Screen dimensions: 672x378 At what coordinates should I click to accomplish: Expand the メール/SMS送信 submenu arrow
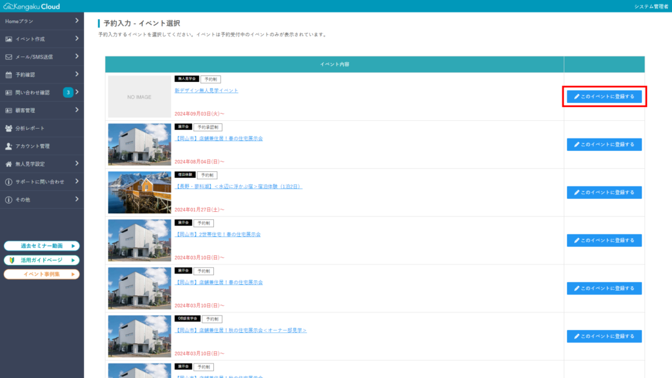click(x=77, y=56)
